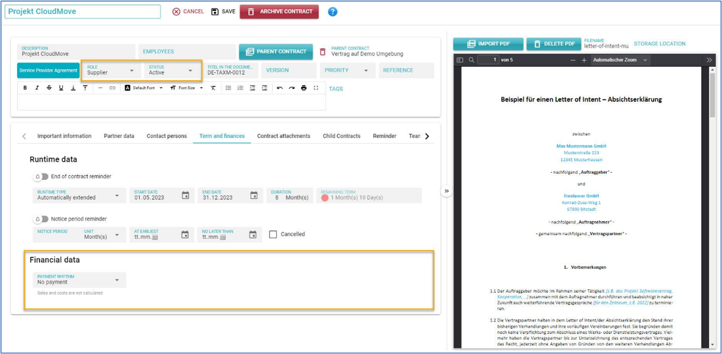The height and width of the screenshot is (354, 722).
Task: Click the Import PDF button
Action: (487, 44)
